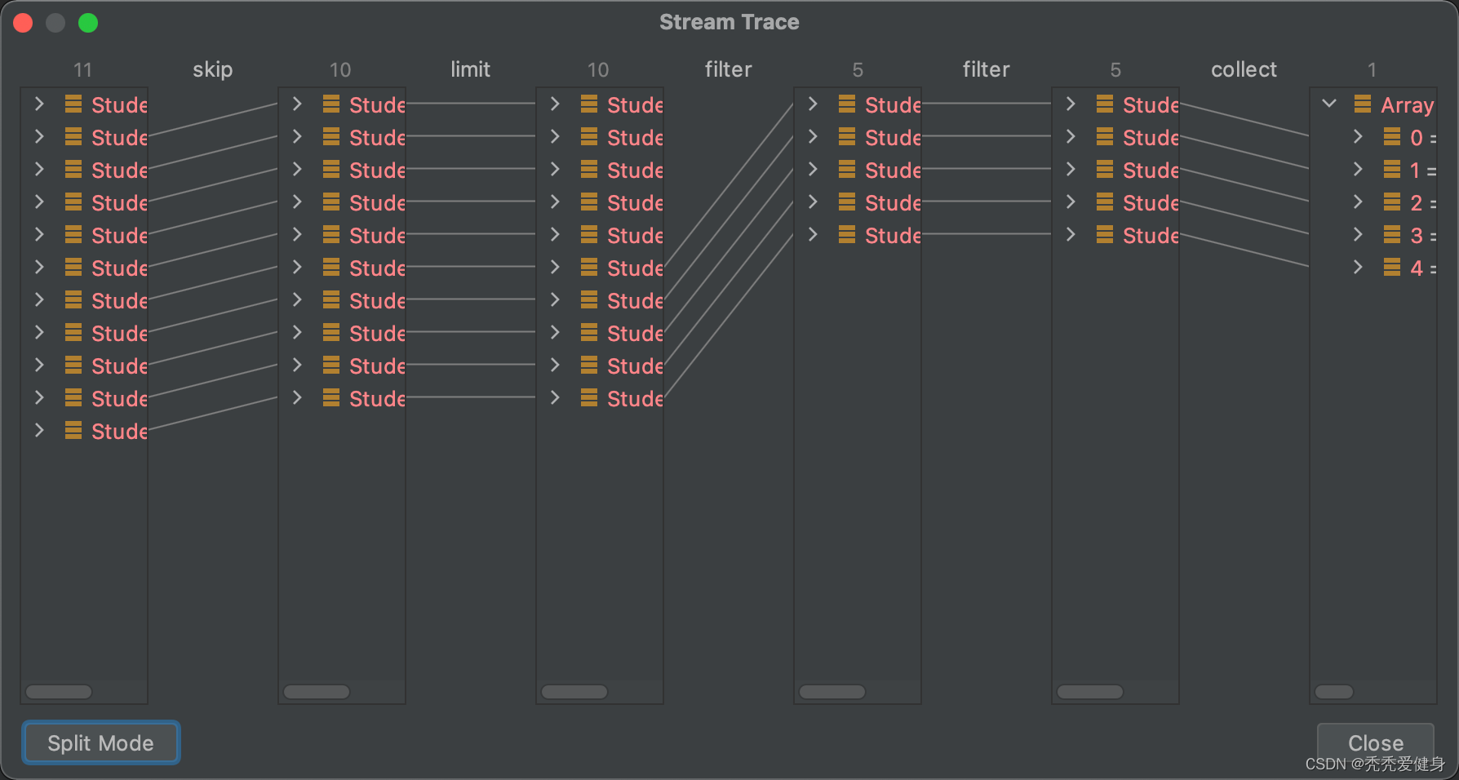Expand the first Student in the source column
Screen dimensions: 1459x780
39,104
